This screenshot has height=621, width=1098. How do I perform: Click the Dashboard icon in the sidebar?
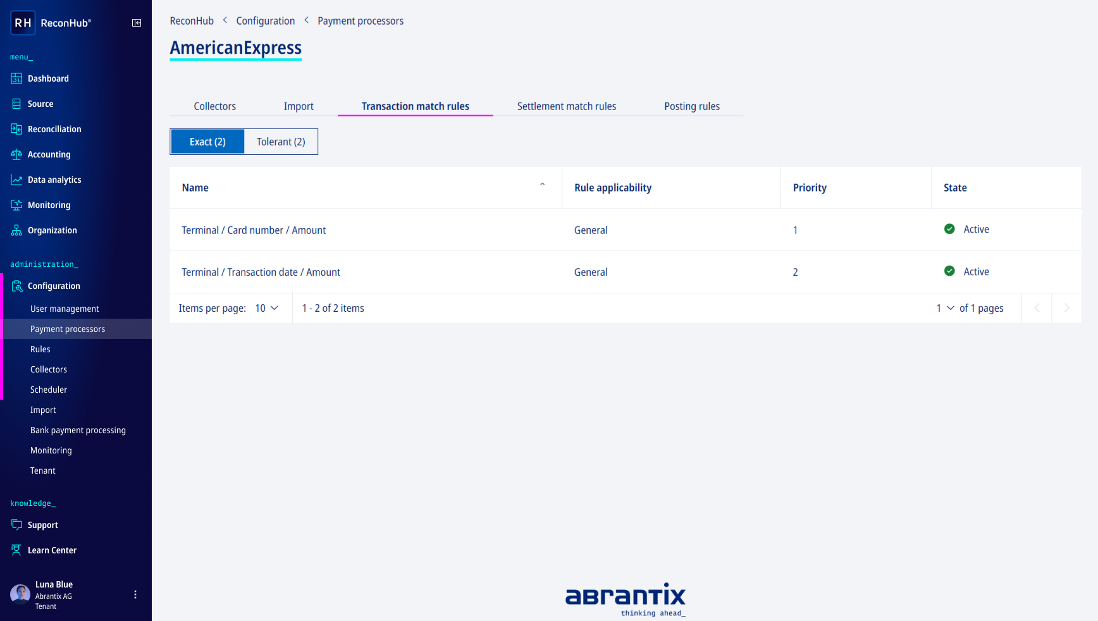point(16,78)
